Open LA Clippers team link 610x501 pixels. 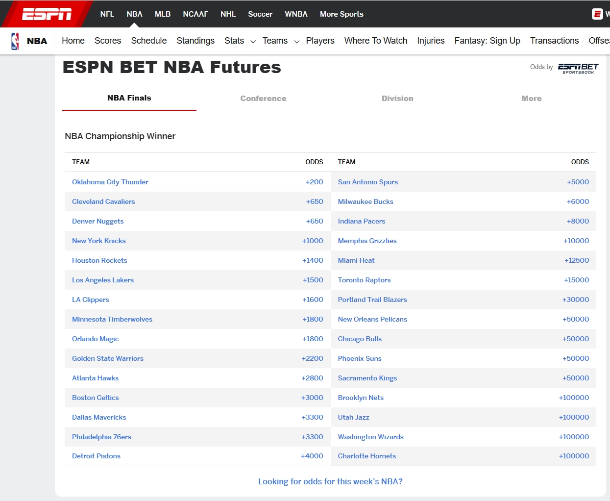pos(90,300)
